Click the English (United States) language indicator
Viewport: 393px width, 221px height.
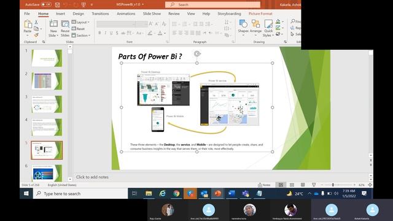tap(62, 185)
